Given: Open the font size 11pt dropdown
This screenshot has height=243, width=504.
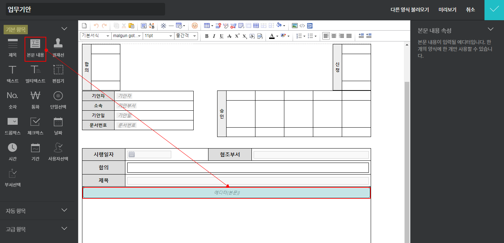Looking at the screenshot, I should pos(158,36).
